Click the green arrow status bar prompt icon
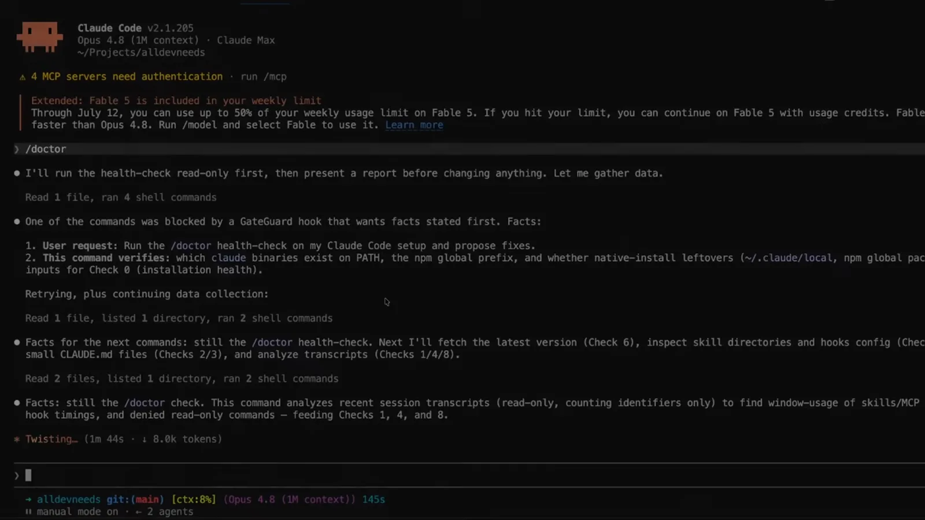The width and height of the screenshot is (925, 520). point(28,499)
